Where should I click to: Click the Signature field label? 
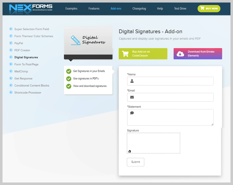133,130
